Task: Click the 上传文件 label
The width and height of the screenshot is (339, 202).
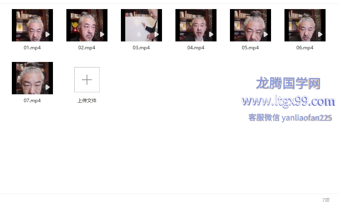Action: tap(87, 101)
